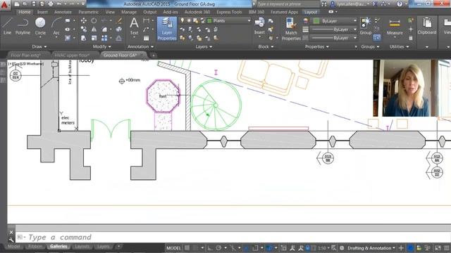Click the object color wheel icon in Properties

click(306, 20)
